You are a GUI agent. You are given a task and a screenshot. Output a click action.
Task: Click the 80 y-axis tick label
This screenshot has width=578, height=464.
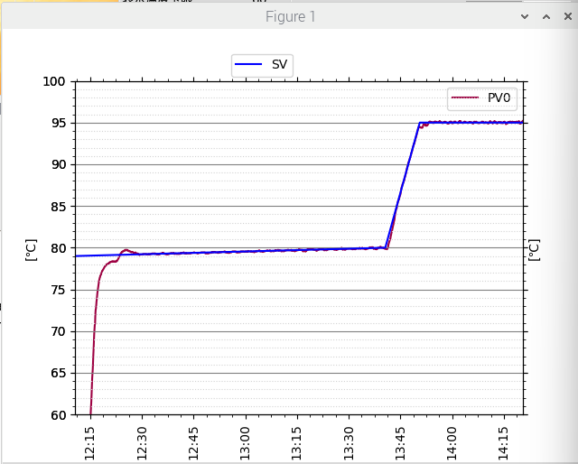(x=56, y=248)
